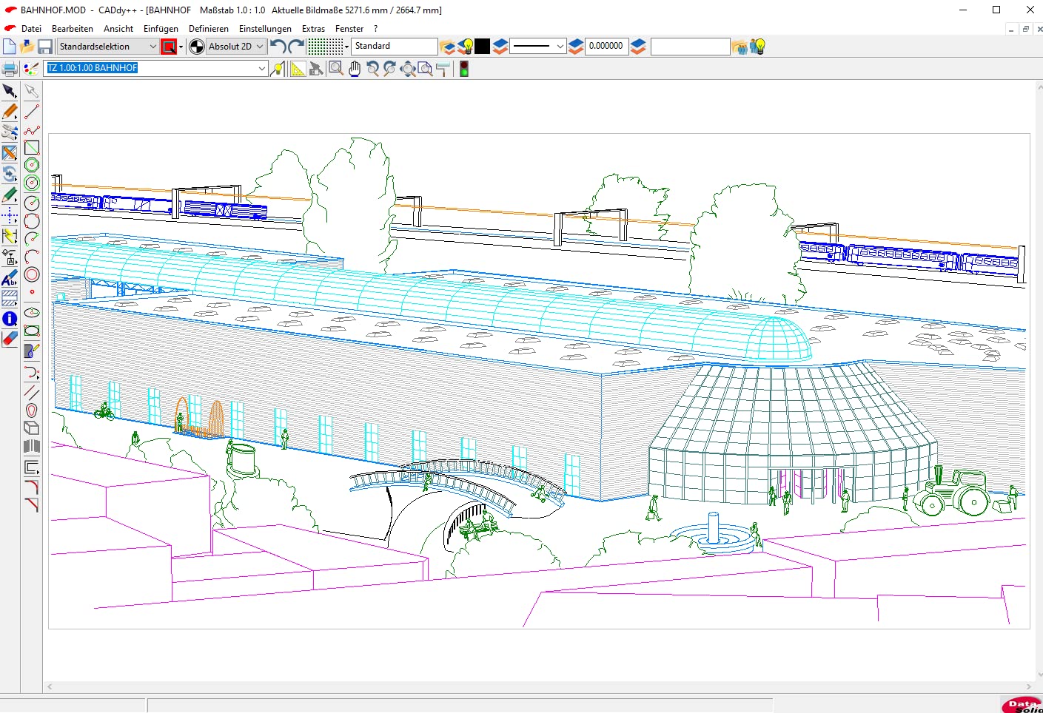Choose the ellipse inside rectangle tool

32,331
